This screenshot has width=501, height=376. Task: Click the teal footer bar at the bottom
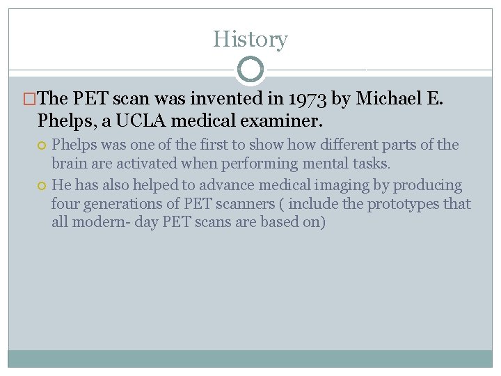pos(250,358)
